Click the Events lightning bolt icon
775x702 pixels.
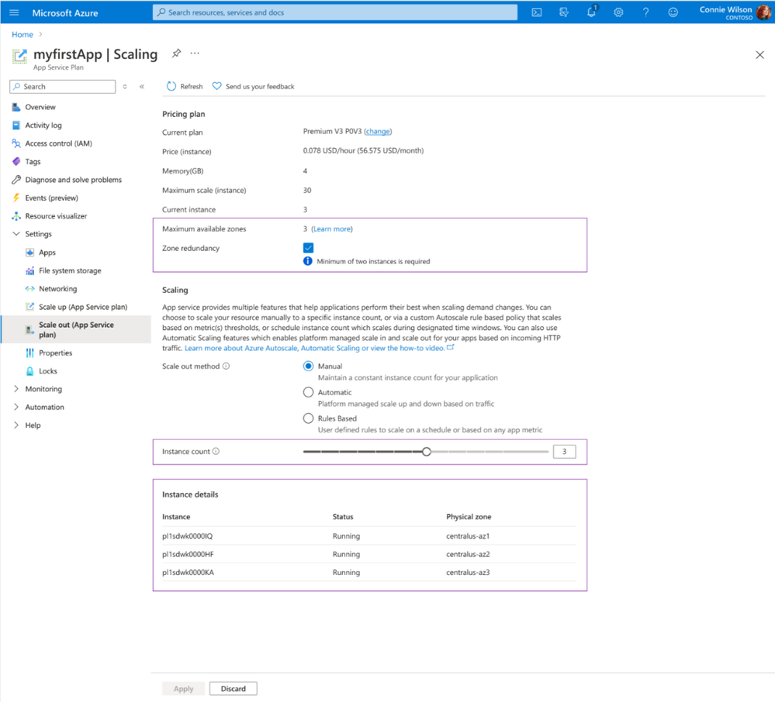pos(16,198)
